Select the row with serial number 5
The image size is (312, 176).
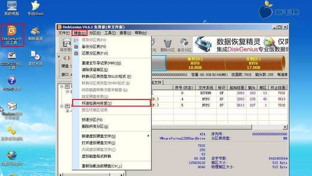click(219, 105)
